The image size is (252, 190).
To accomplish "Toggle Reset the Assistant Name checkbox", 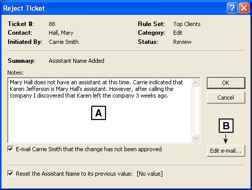I will (10, 174).
